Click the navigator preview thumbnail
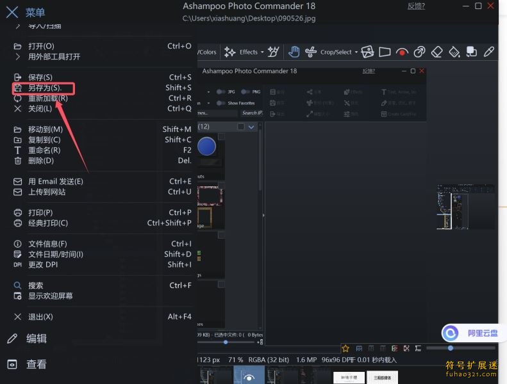 465,207
